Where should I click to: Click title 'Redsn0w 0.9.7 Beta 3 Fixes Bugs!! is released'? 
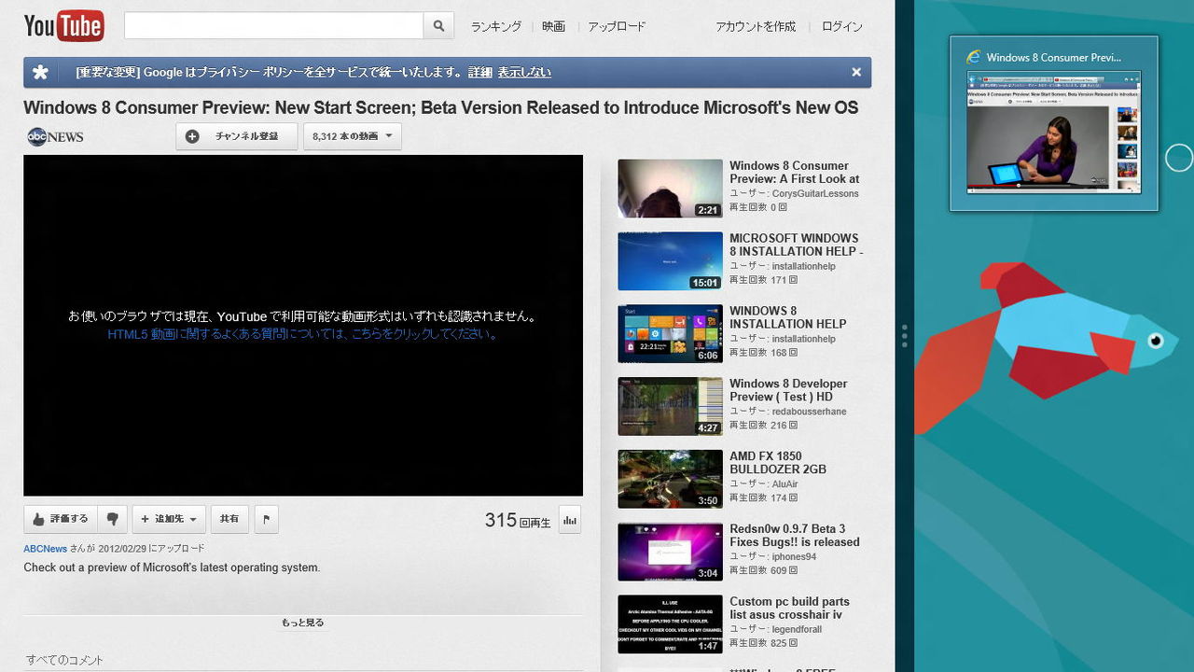tap(795, 536)
